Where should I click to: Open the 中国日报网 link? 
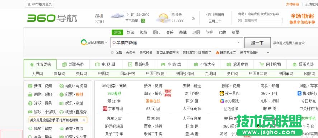click(x=155, y=73)
